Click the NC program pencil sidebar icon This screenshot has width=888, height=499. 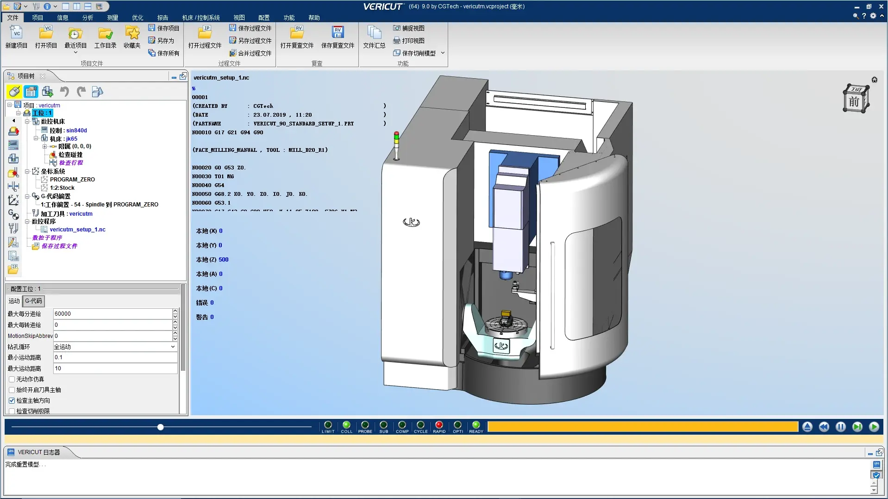tap(13, 242)
